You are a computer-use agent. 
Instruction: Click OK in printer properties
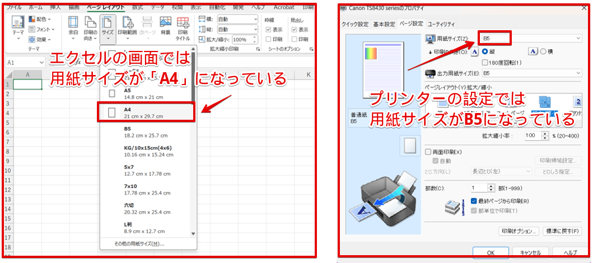pos(490,252)
